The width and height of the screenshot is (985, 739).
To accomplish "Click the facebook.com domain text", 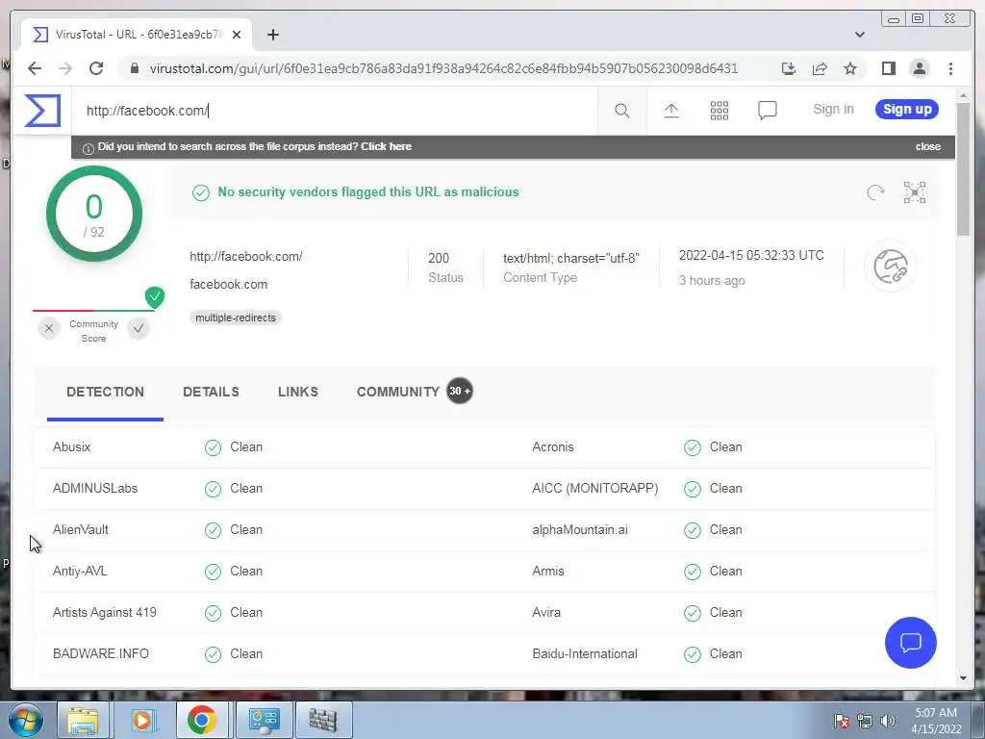I will [x=229, y=285].
